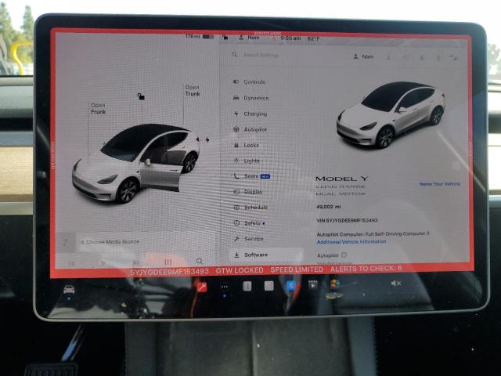Tap the 49,002 mi odometer reading

click(x=329, y=207)
